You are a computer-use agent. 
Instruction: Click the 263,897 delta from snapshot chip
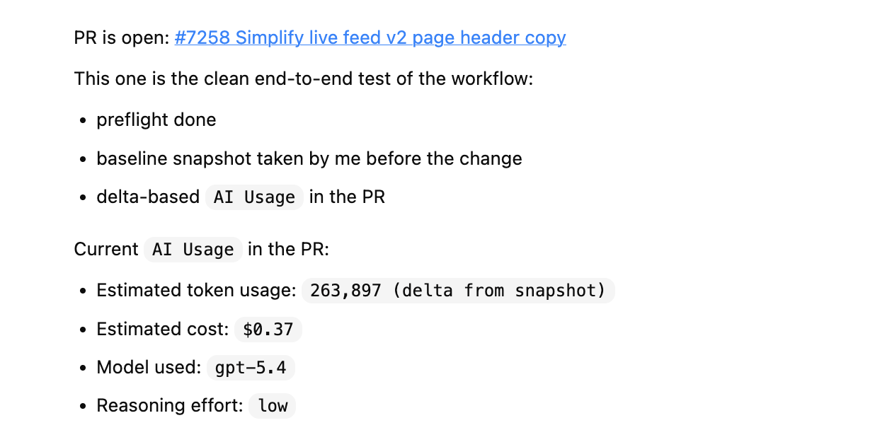coord(458,291)
